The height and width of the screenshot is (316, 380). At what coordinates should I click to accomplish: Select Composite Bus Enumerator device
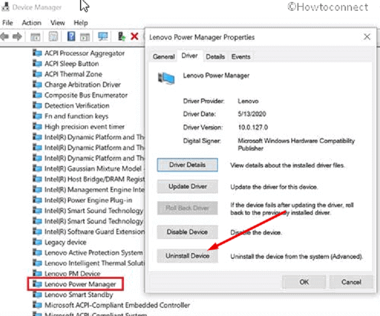(86, 95)
